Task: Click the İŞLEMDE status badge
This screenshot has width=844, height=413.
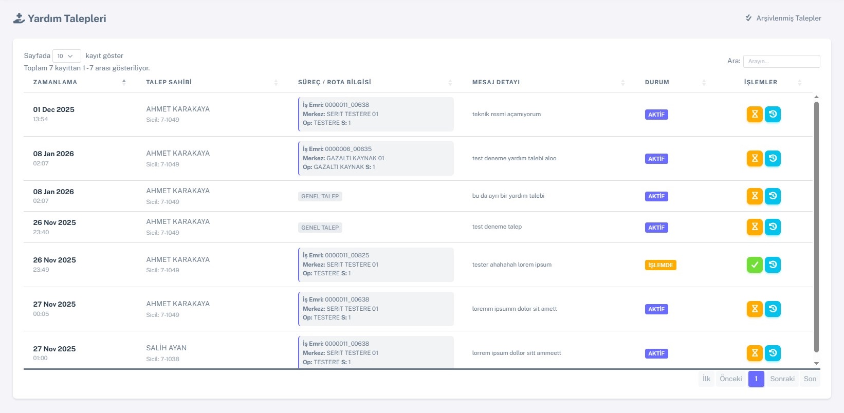Action: click(x=660, y=265)
